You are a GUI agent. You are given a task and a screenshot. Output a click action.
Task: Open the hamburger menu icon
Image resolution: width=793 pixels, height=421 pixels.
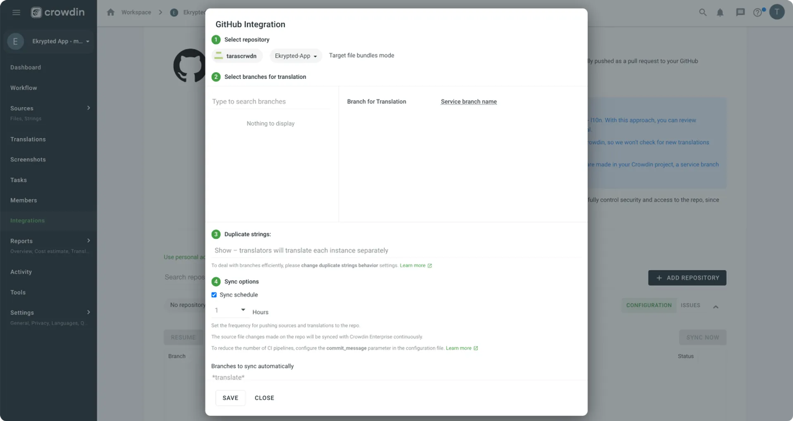tap(16, 12)
